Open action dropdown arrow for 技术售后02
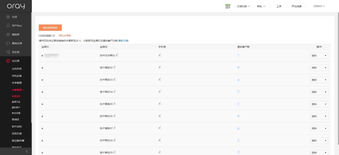The image size is (339, 155). (325, 68)
